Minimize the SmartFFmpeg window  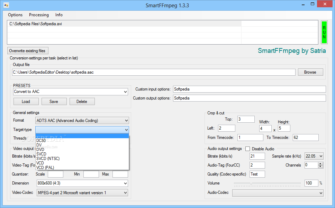click(303, 4)
